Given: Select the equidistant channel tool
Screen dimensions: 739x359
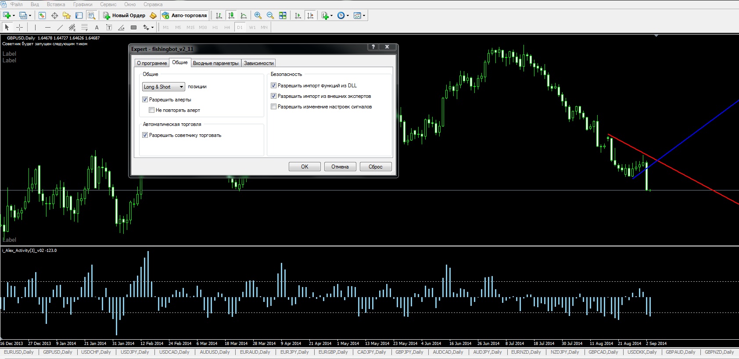Looking at the screenshot, I should [x=72, y=27].
